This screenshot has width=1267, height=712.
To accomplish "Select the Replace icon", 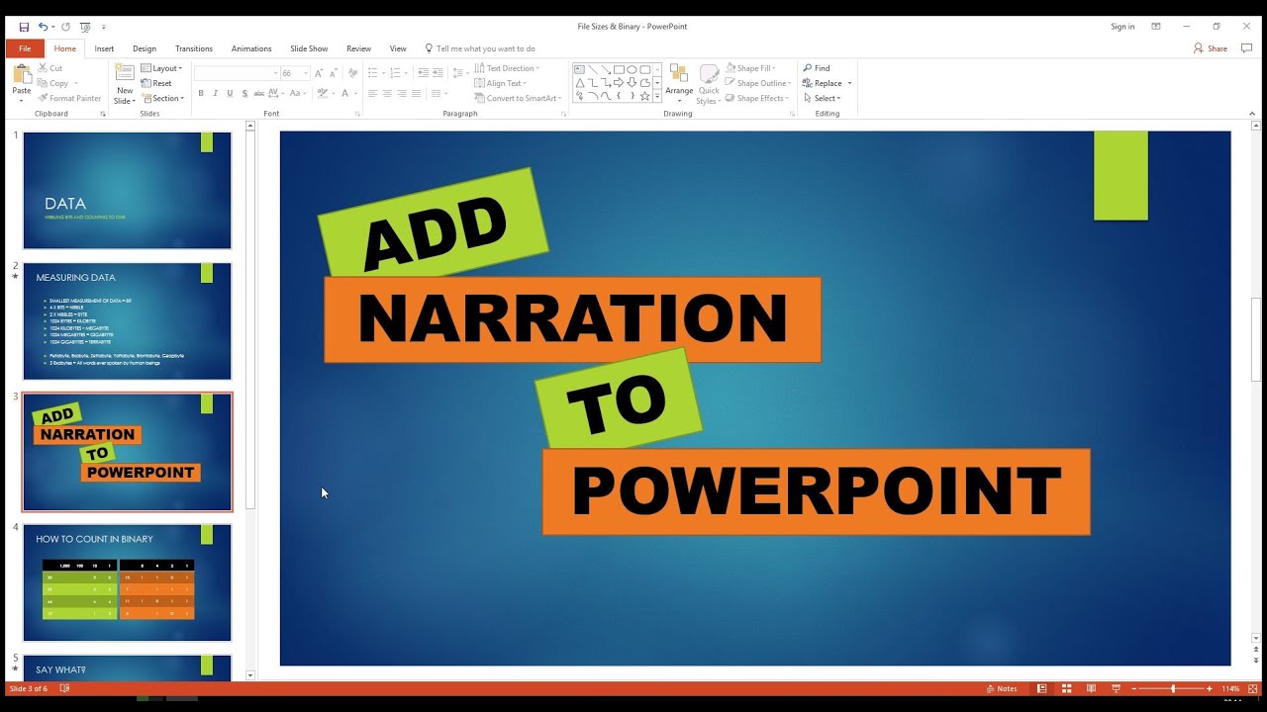I will click(826, 83).
